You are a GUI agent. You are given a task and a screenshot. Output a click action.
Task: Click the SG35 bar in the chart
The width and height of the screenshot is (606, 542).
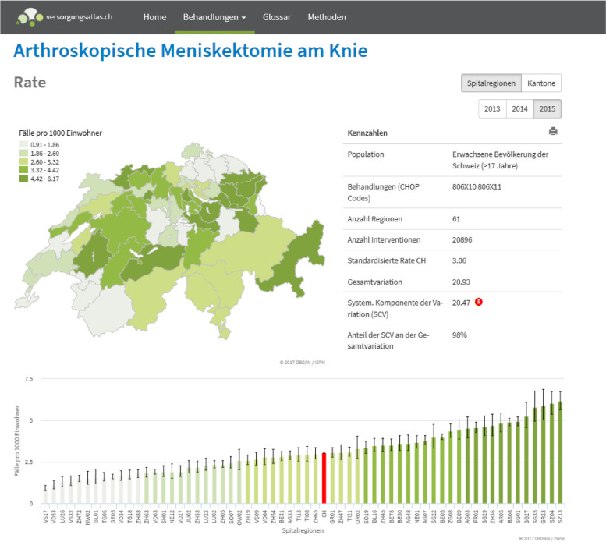click(534, 455)
